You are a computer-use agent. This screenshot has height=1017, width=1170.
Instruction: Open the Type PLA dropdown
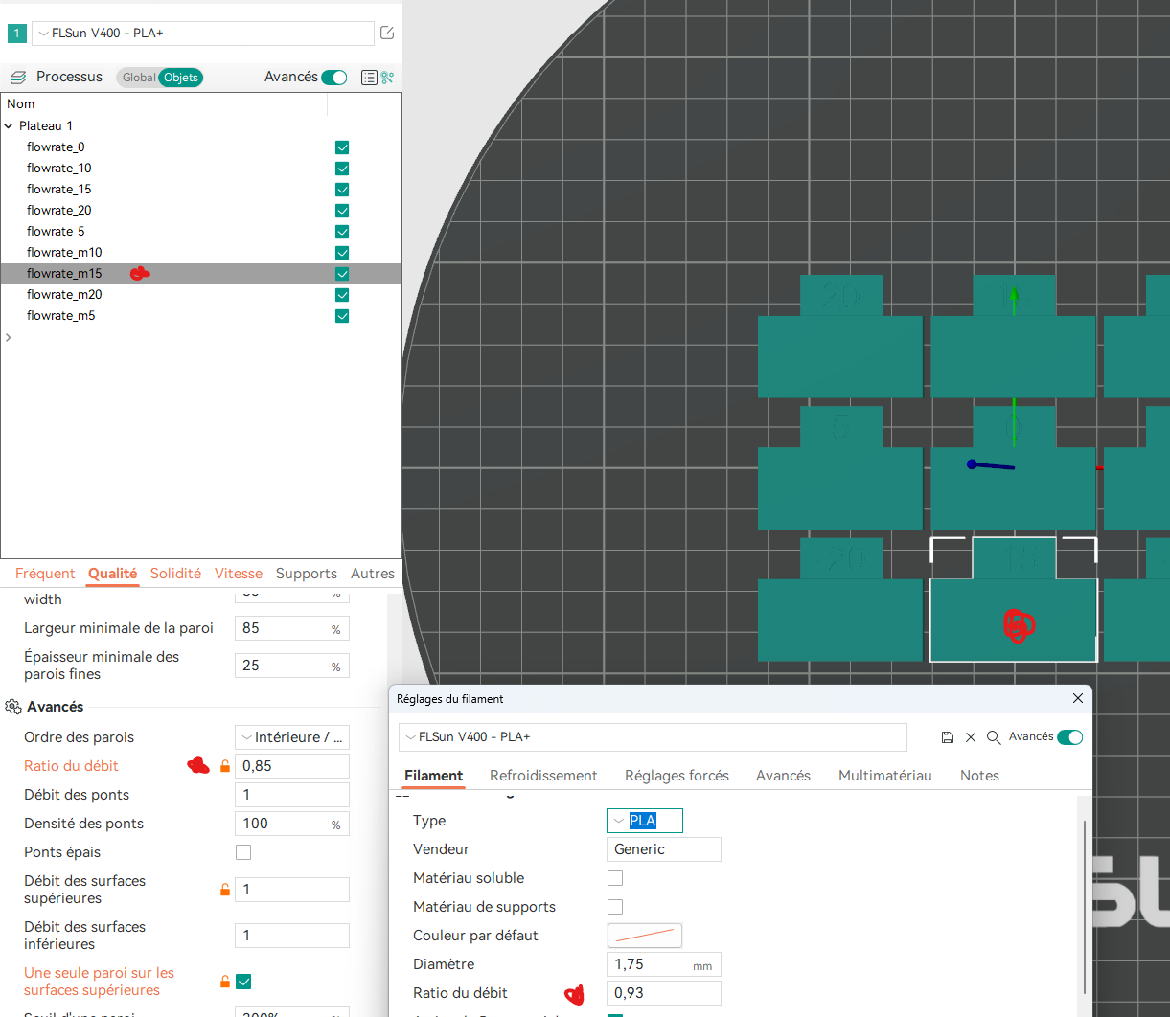coord(645,821)
